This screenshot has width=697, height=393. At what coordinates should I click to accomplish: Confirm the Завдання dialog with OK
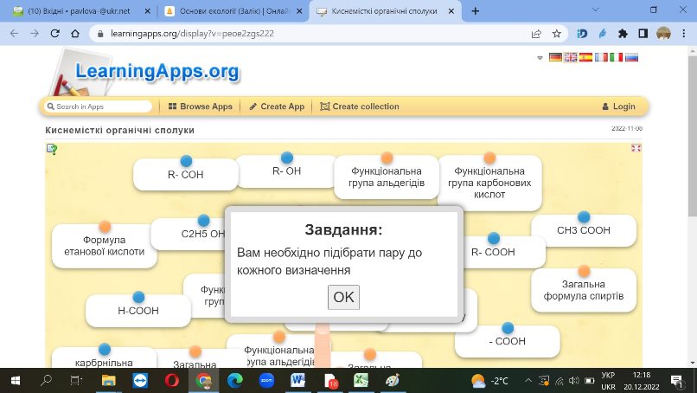343,297
